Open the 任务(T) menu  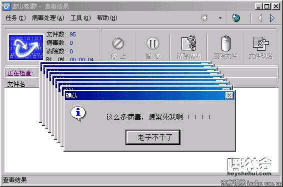15,18
